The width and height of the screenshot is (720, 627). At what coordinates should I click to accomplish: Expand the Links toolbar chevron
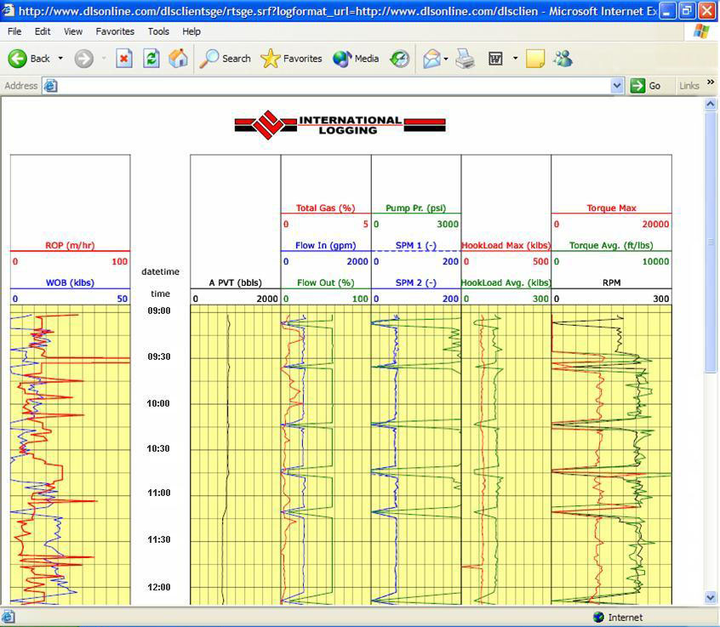(711, 83)
